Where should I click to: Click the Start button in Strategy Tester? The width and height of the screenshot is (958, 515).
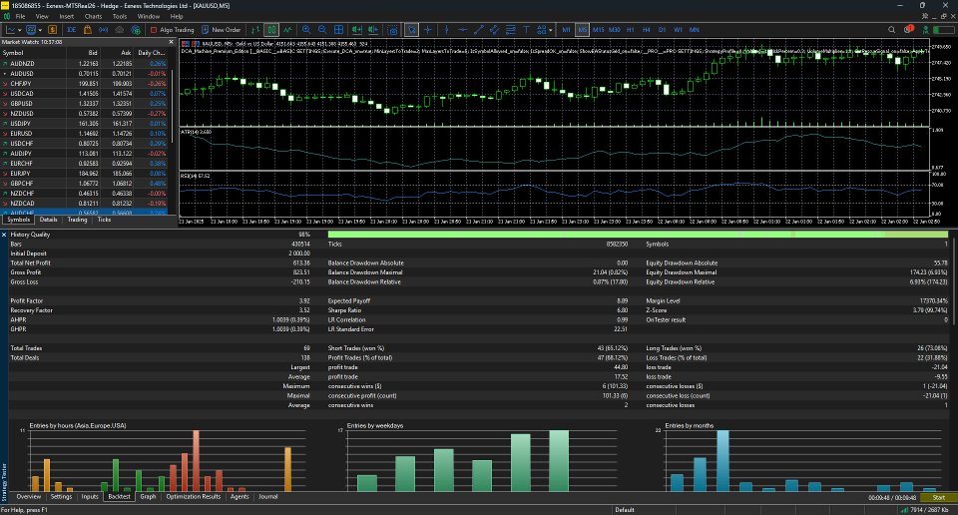pyautogui.click(x=938, y=497)
